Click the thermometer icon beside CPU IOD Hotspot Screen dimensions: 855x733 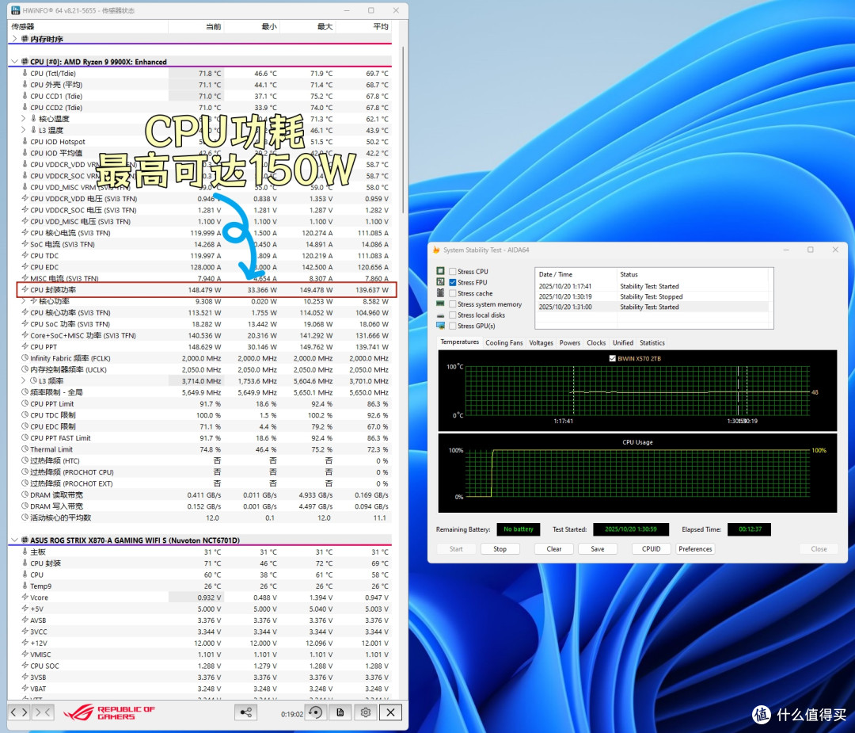25,141
